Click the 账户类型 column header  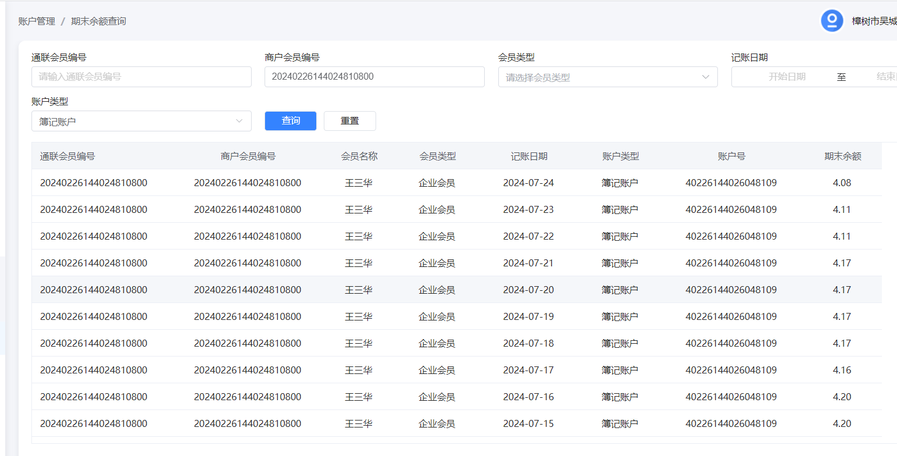point(620,156)
